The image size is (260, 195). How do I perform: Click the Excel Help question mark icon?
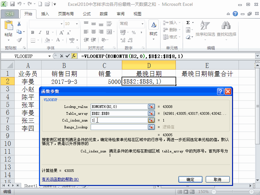235,14
